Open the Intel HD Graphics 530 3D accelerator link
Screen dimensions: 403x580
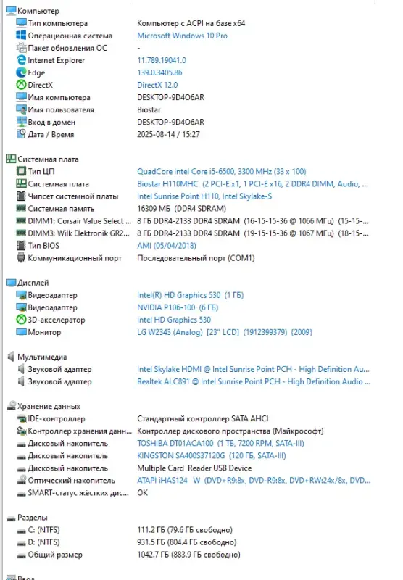(174, 320)
